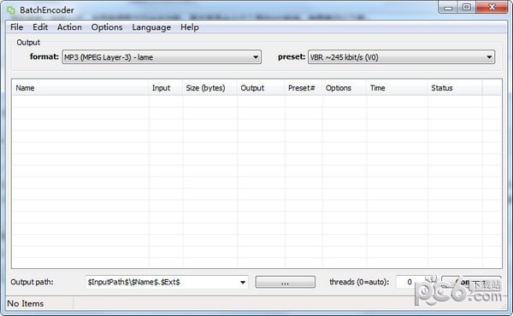Click the 'format:' label
Image resolution: width=513 pixels, height=316 pixels.
coord(44,56)
